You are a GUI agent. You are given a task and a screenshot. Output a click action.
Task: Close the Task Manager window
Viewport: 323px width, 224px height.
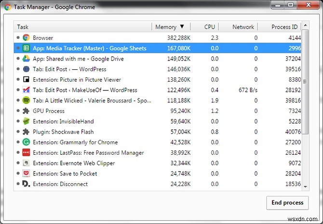coord(309,5)
